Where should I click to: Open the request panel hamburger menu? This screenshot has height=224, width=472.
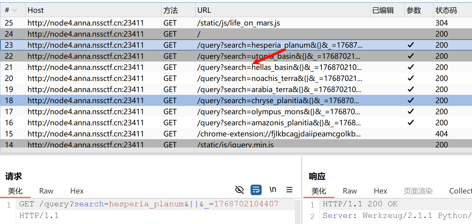point(289,190)
